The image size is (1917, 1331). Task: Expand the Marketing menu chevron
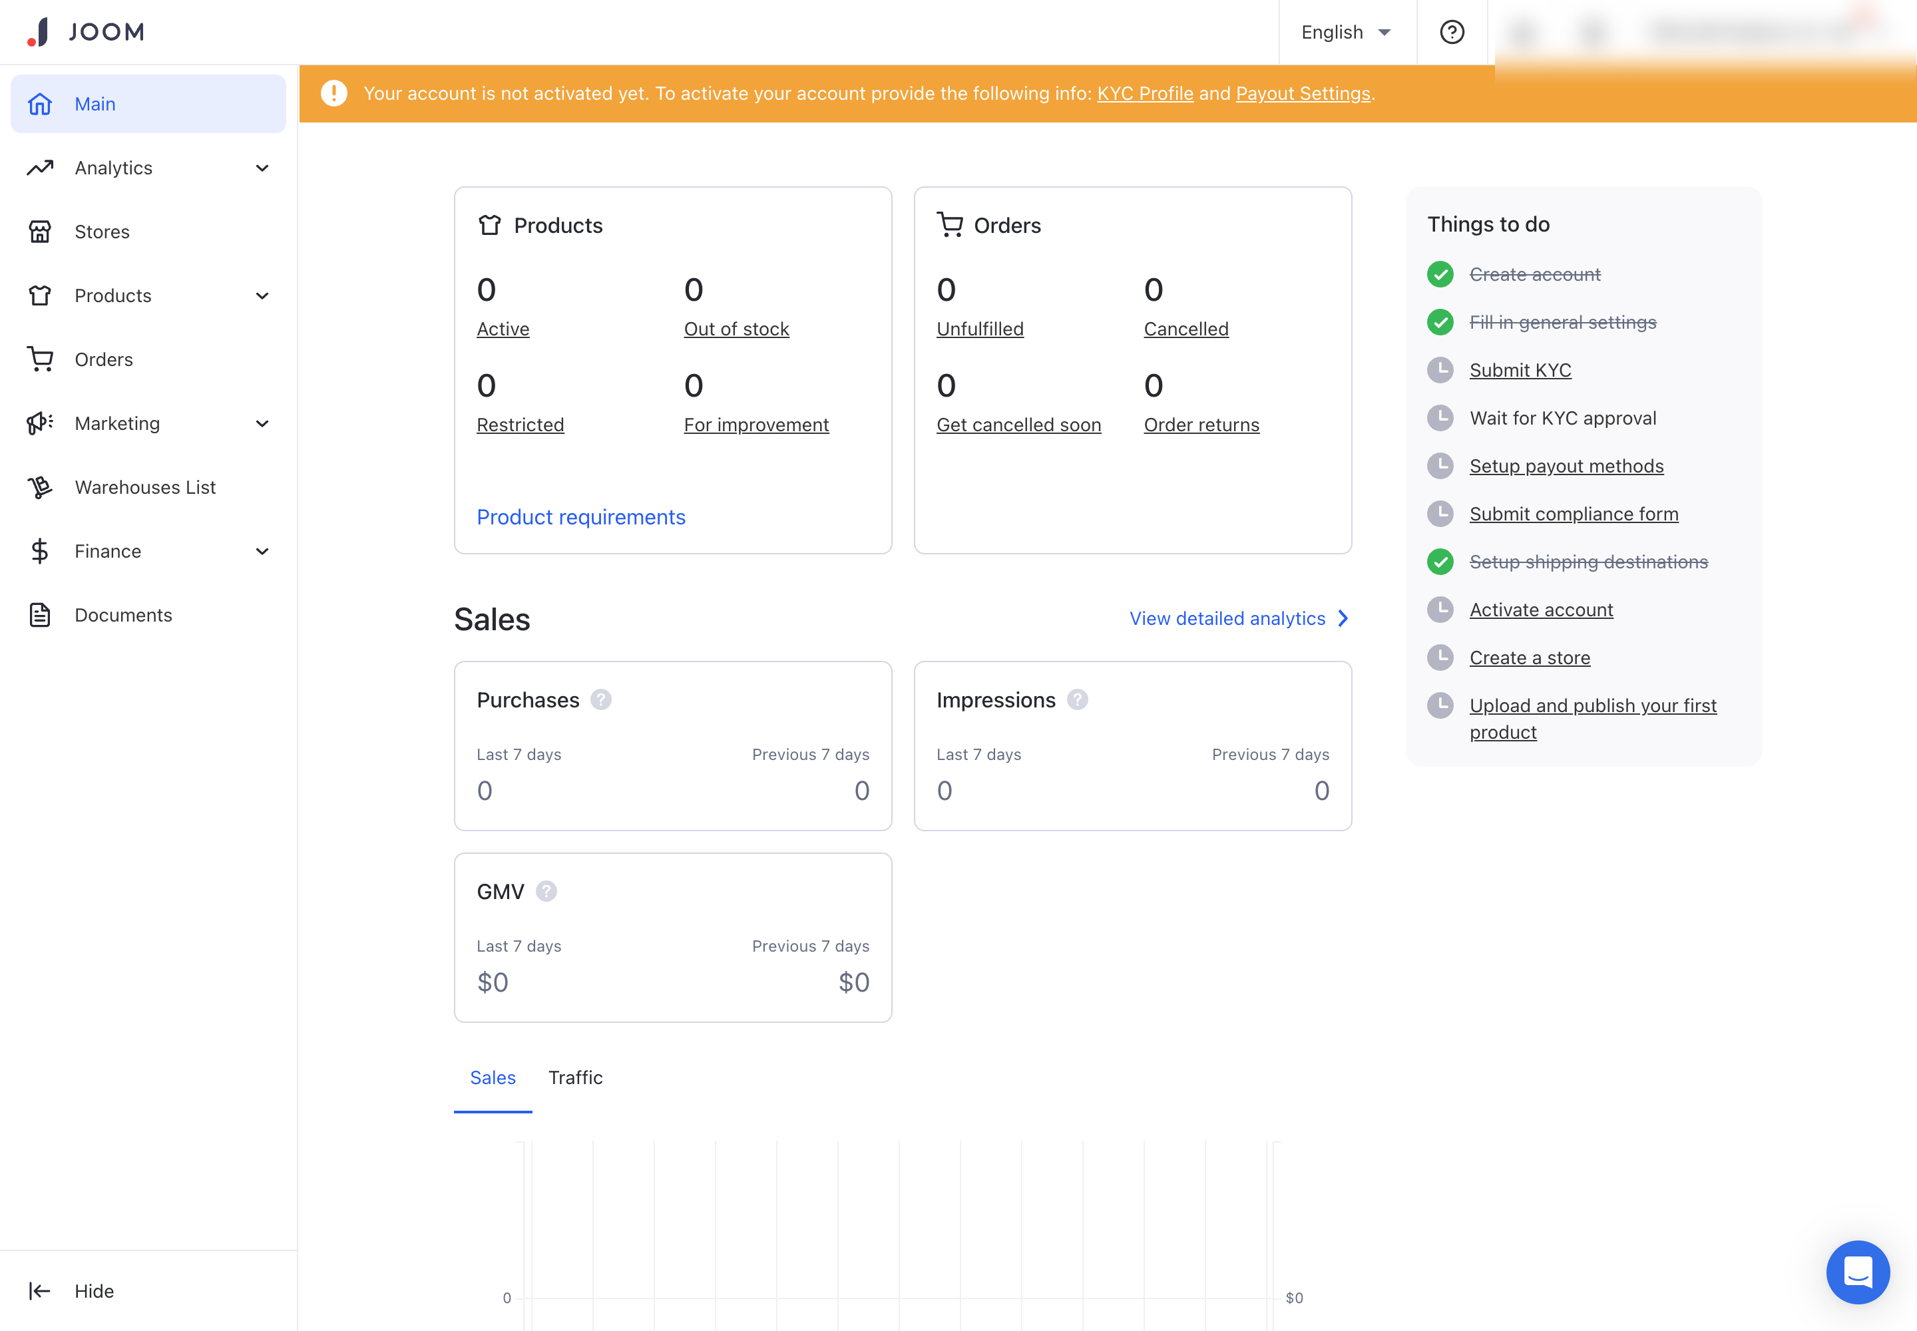[x=262, y=424]
